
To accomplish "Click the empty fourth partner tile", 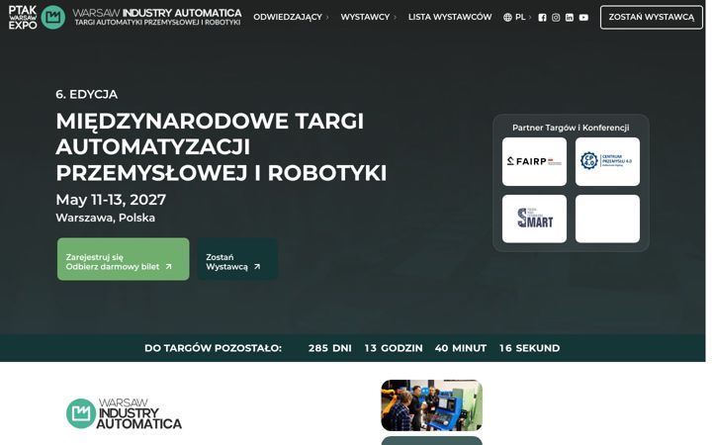I will coord(607,219).
